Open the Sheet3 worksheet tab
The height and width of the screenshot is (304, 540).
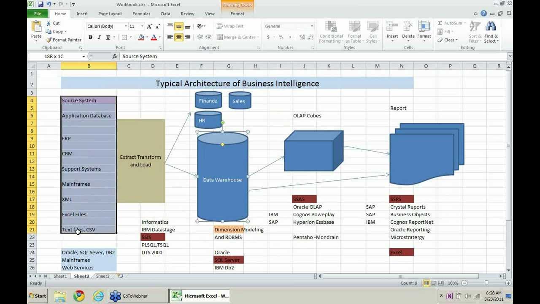[103, 276]
